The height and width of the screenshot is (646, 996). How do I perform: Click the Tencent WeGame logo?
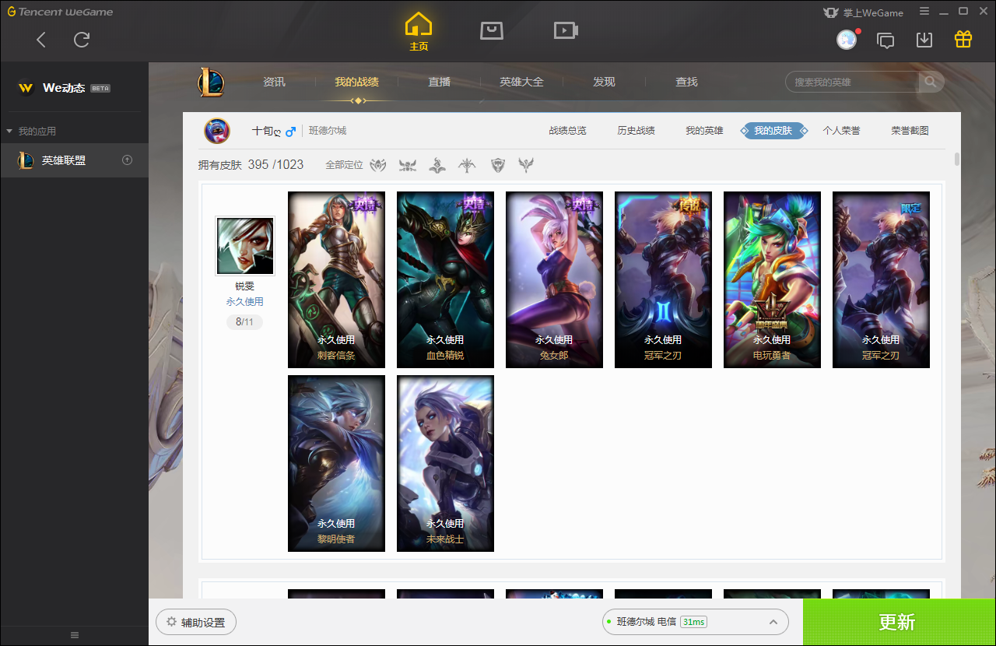click(61, 12)
